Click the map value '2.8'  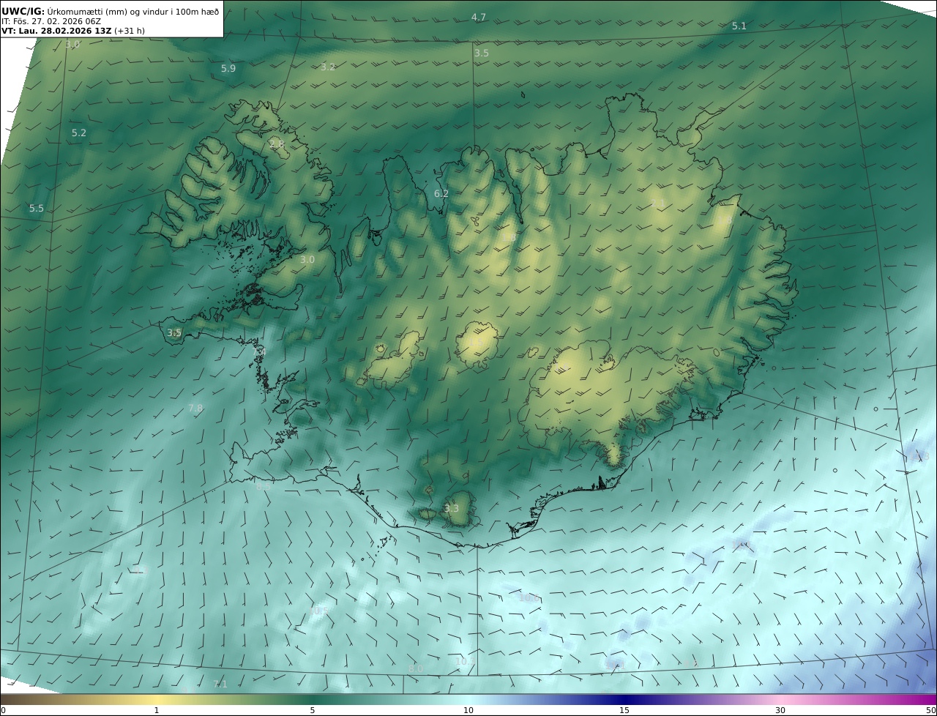tap(277, 143)
